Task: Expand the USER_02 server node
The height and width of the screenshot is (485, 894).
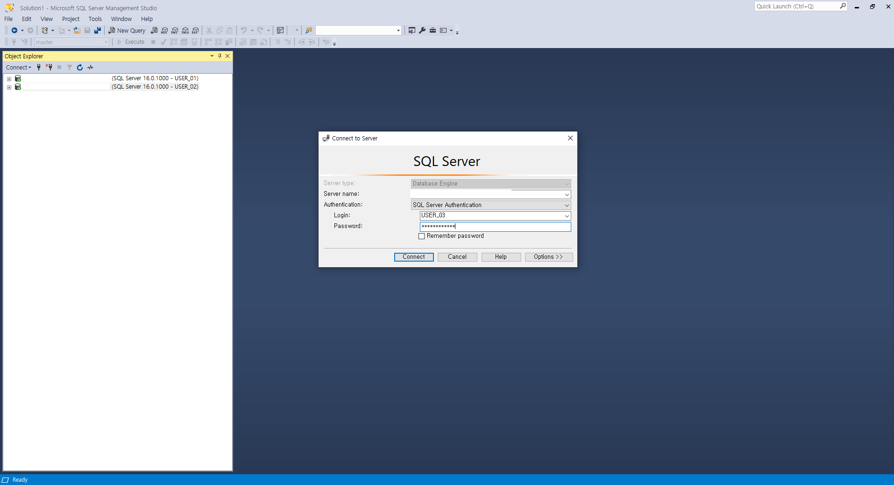Action: (9, 87)
